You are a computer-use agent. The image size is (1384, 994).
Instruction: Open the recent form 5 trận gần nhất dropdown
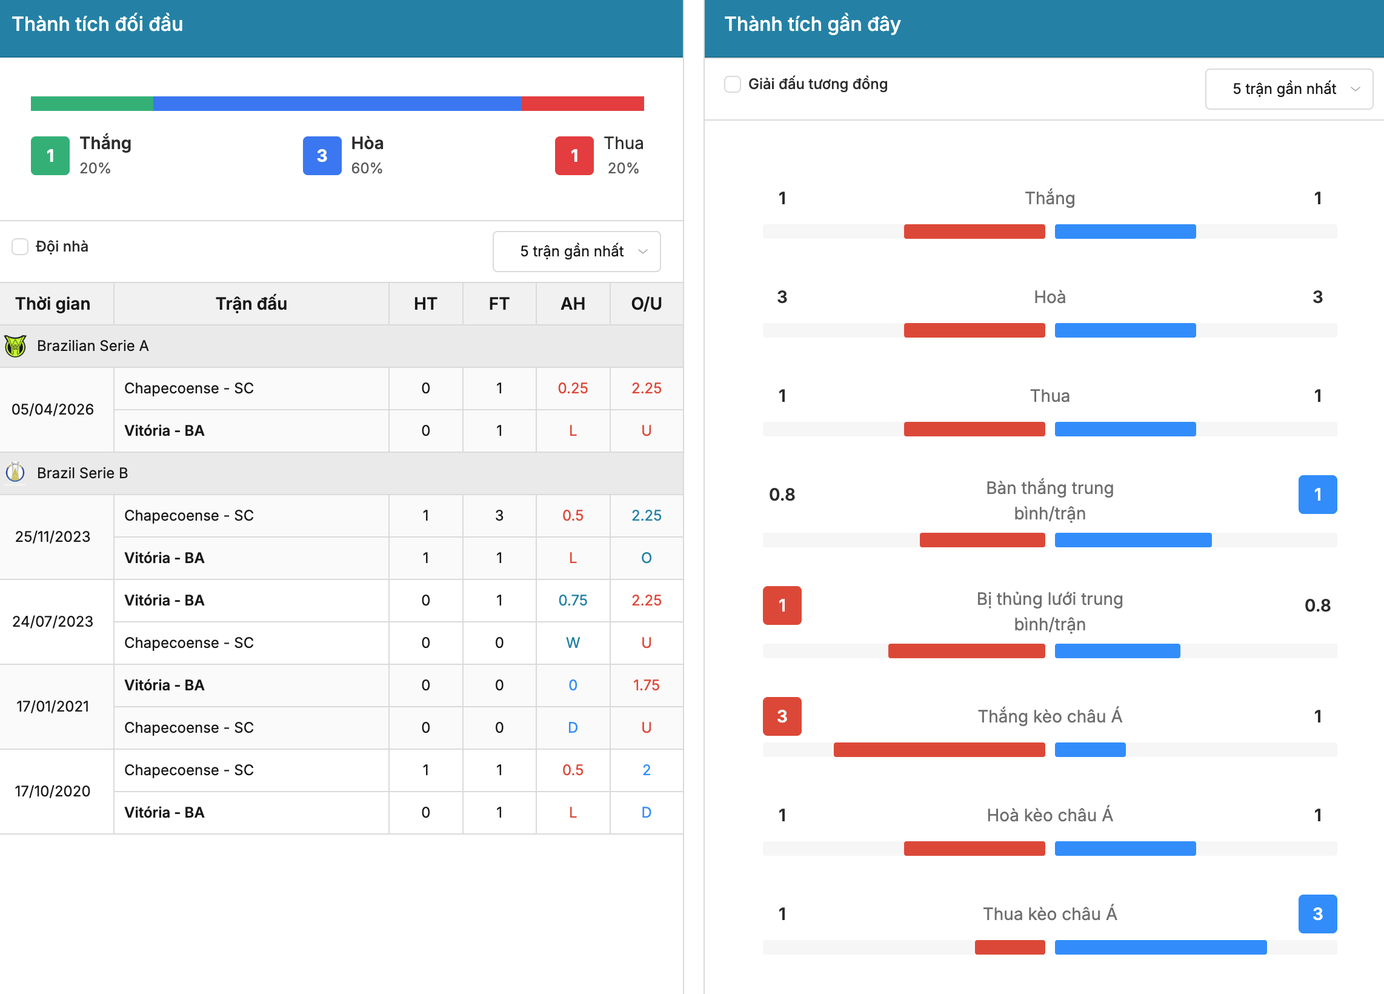(x=1289, y=89)
